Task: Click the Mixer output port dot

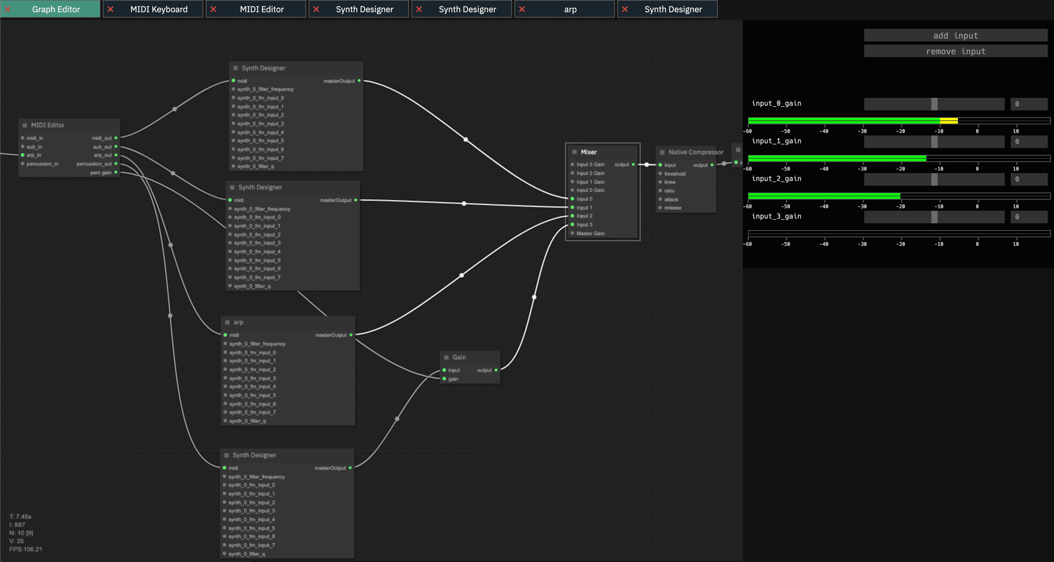Action: tap(633, 164)
